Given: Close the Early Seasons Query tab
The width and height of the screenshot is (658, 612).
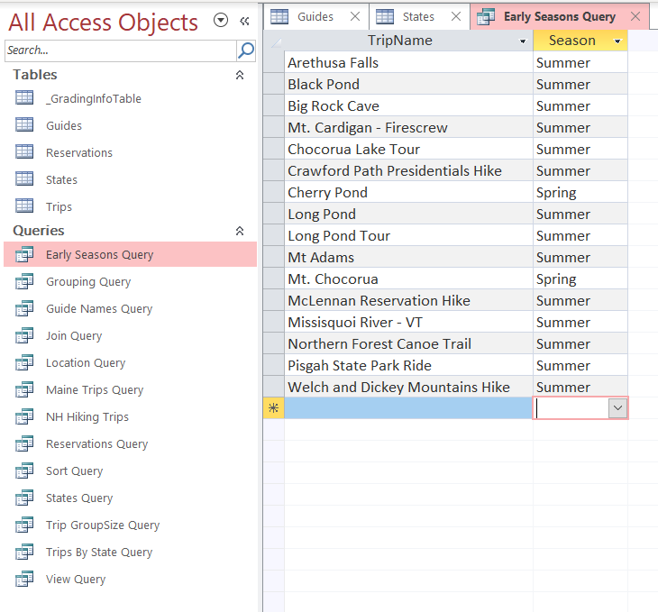Looking at the screenshot, I should (635, 17).
